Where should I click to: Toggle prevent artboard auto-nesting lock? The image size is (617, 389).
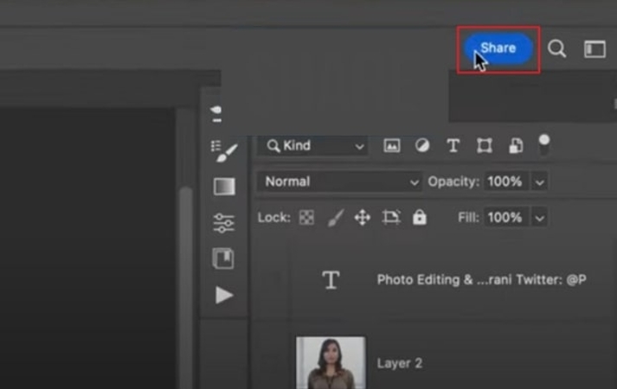pyautogui.click(x=391, y=217)
